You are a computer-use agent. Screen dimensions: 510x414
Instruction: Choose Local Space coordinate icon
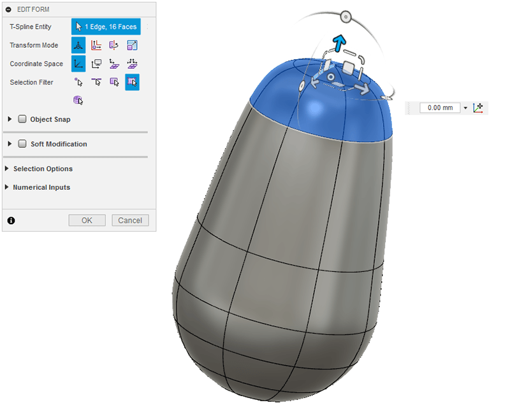114,64
